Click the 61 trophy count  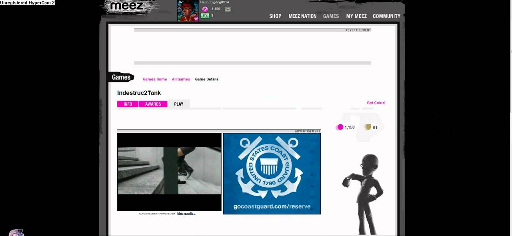[x=375, y=128]
